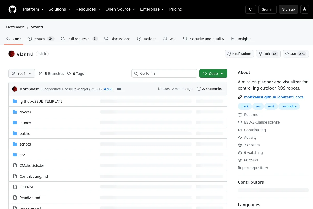This screenshot has width=313, height=209.
Task: Open the Security and quality tab
Action: coord(204,39)
